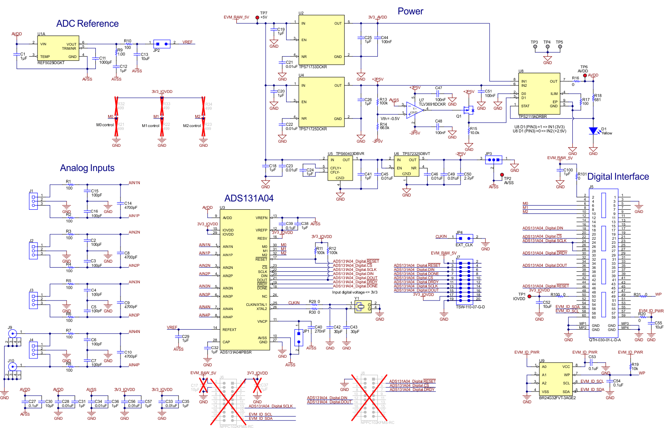Select the JP2 jumper on VREF

(162, 43)
